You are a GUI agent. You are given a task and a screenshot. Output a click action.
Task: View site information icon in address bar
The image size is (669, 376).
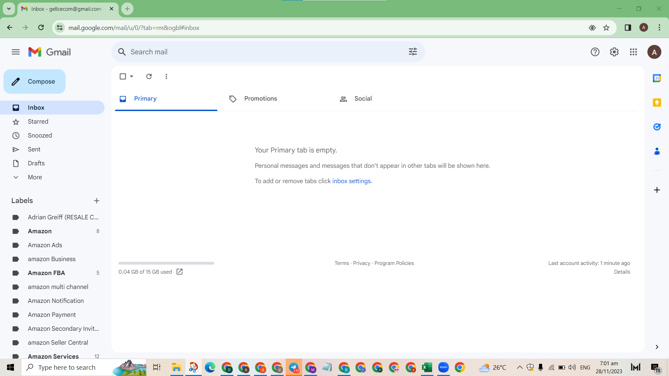click(x=60, y=28)
